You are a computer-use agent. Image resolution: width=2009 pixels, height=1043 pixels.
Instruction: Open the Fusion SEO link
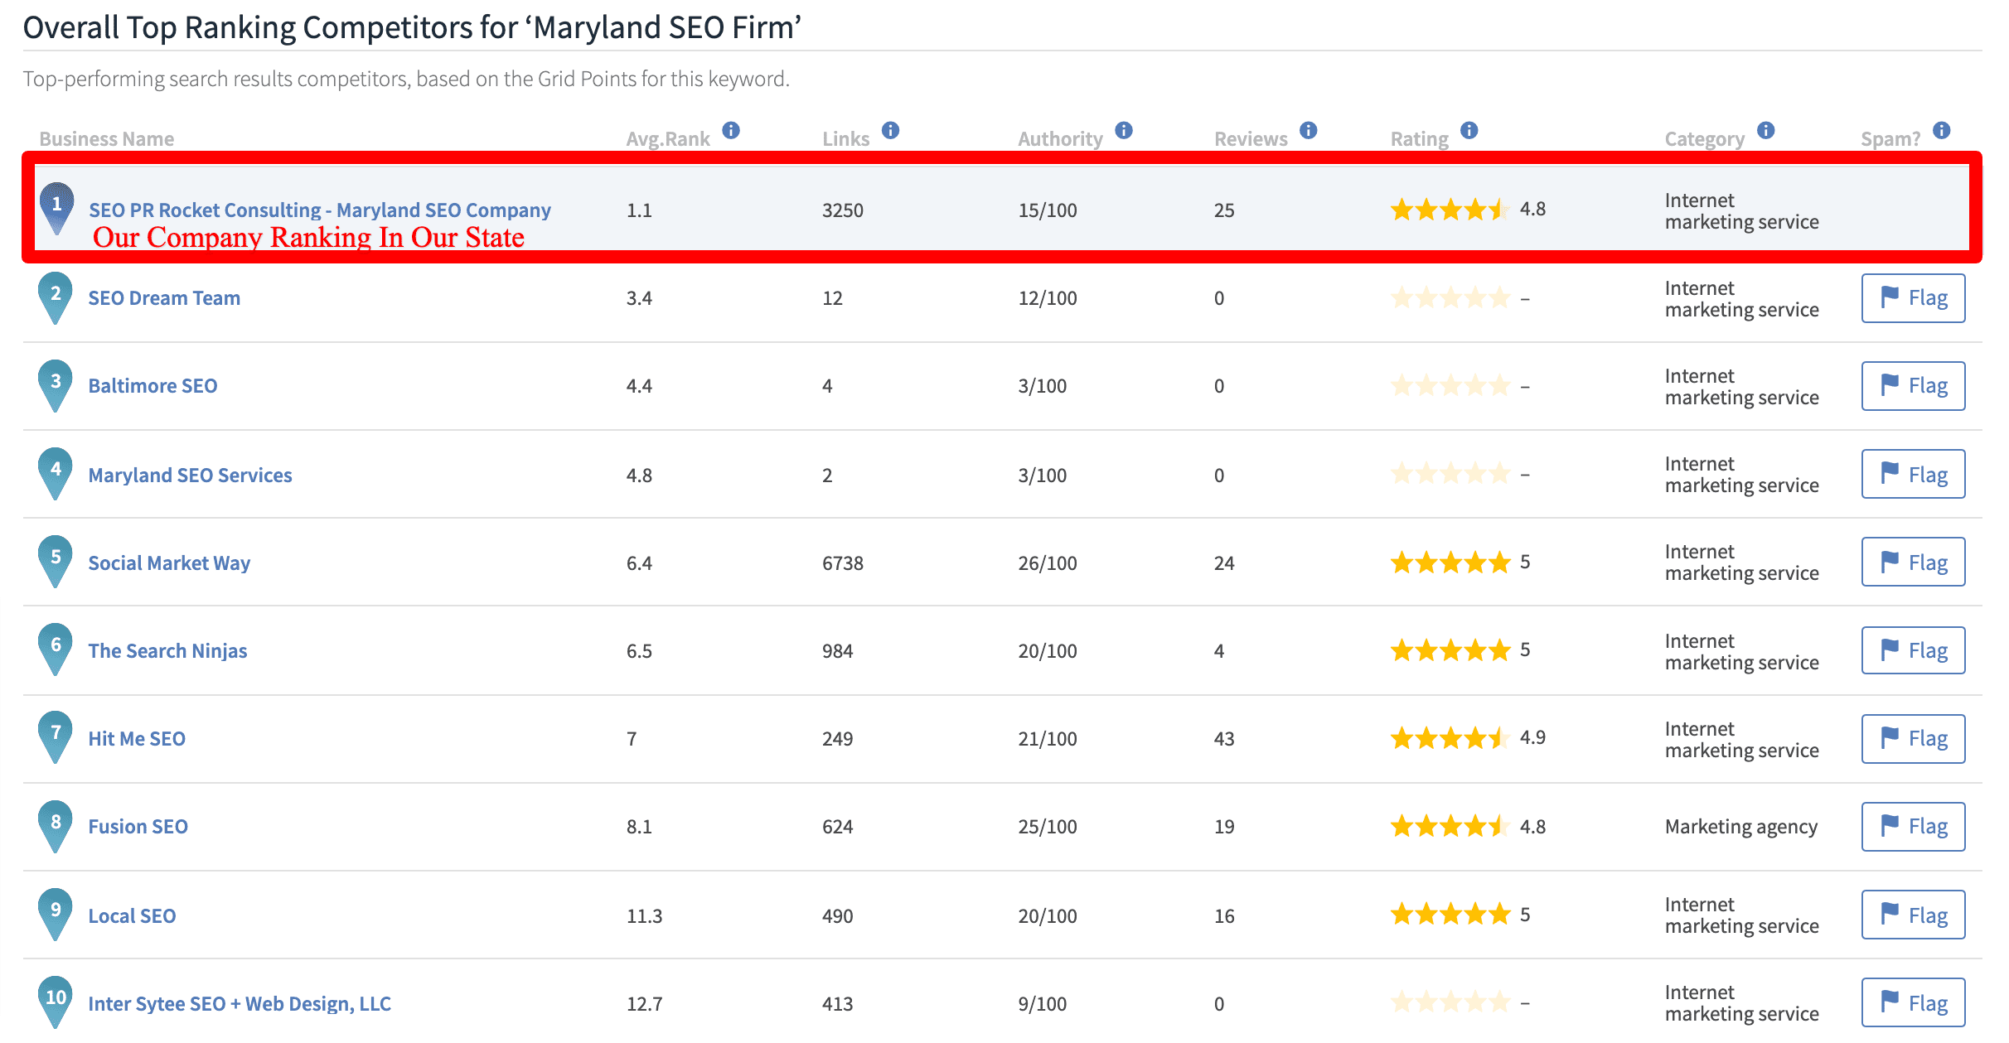click(x=138, y=827)
